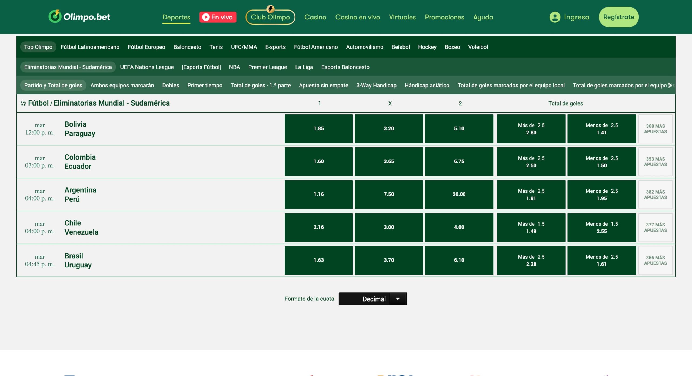This screenshot has height=376, width=692.
Task: Click the user avatar next to Ingresa
Action: [555, 17]
